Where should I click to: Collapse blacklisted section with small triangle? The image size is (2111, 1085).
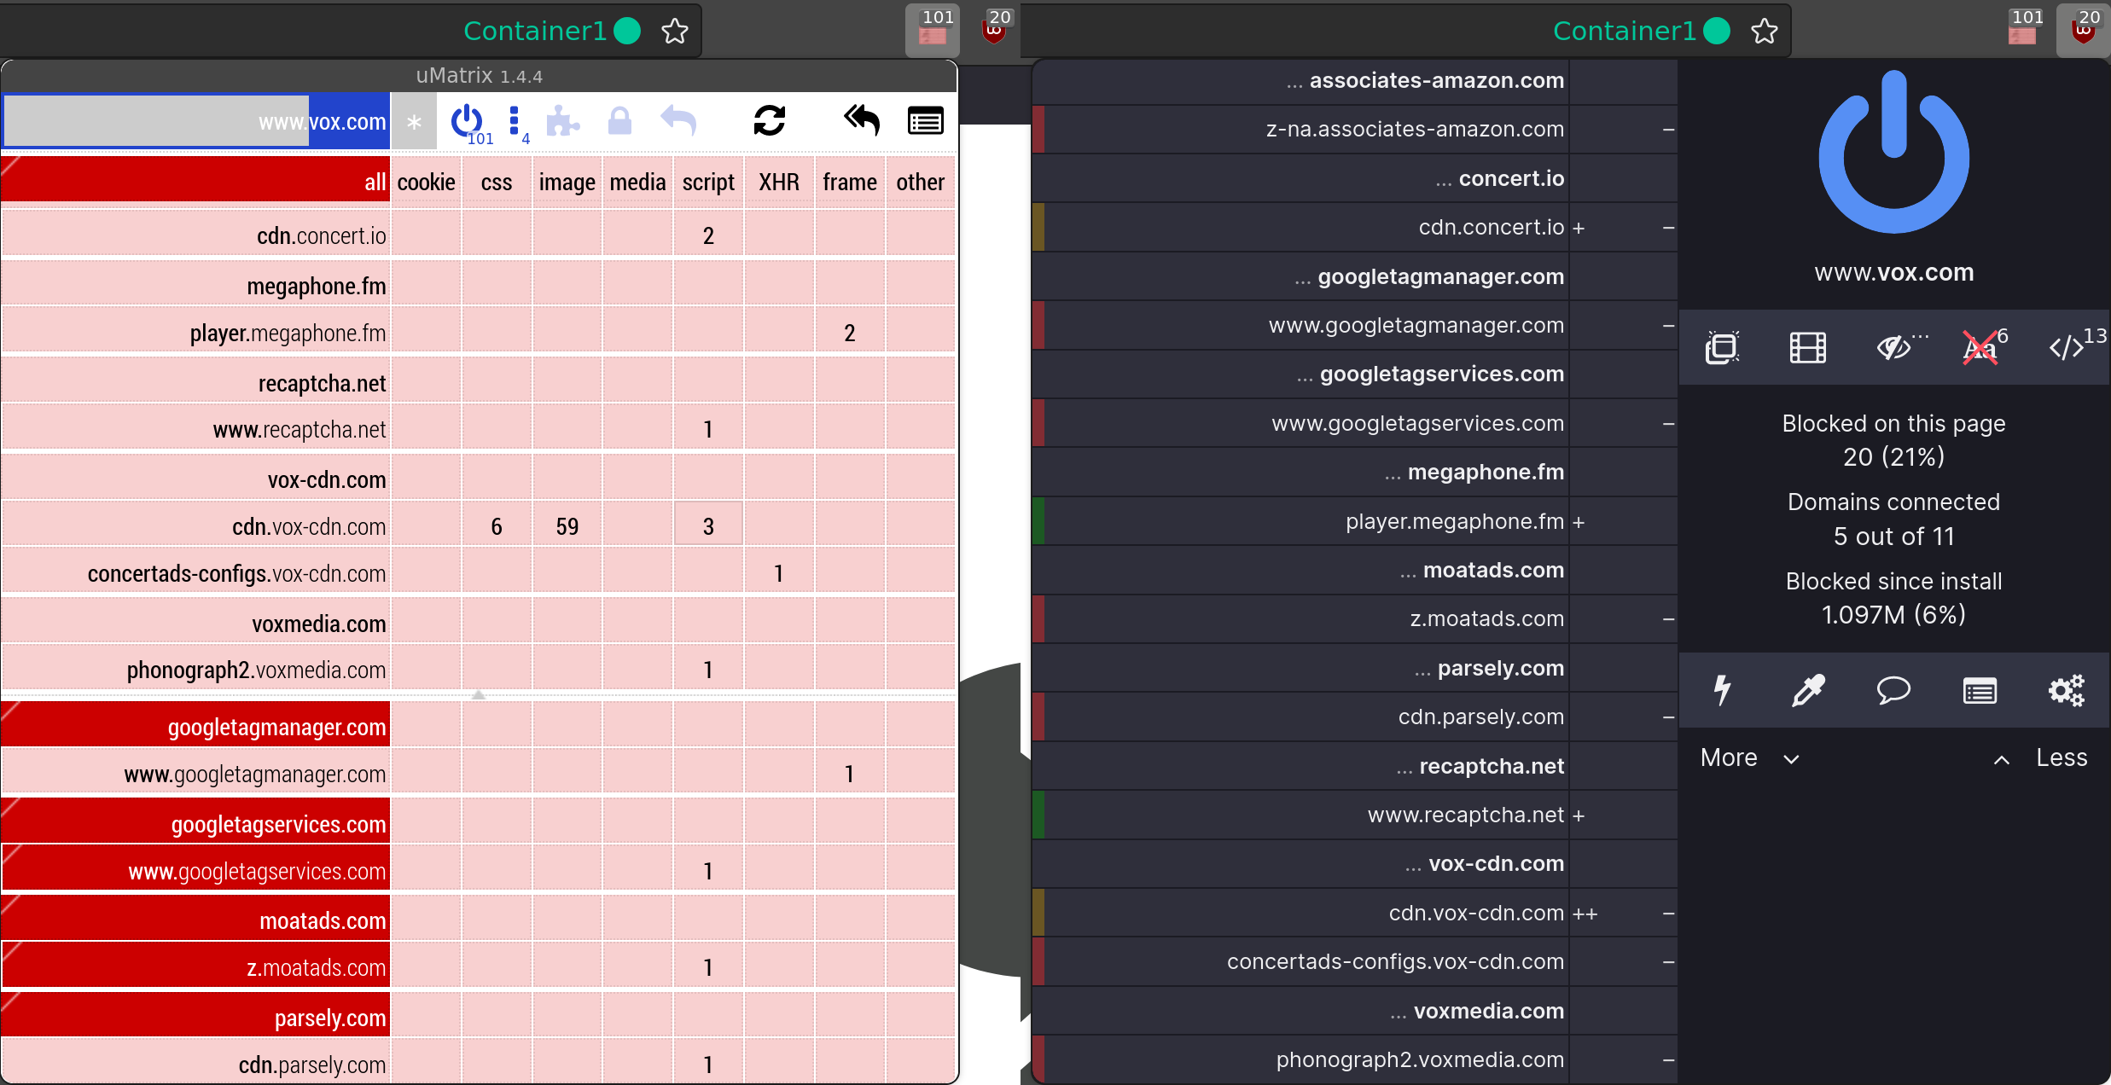point(479,694)
